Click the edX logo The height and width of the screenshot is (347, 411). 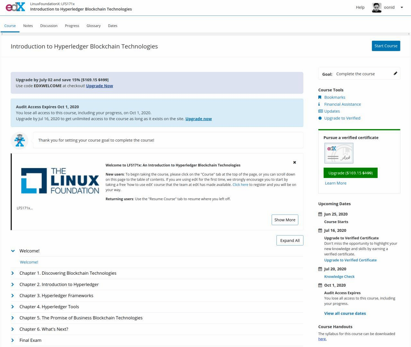coord(15,7)
